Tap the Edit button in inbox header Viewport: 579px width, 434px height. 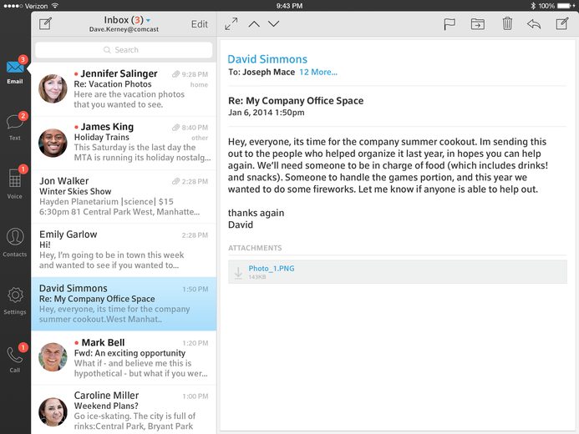(200, 24)
